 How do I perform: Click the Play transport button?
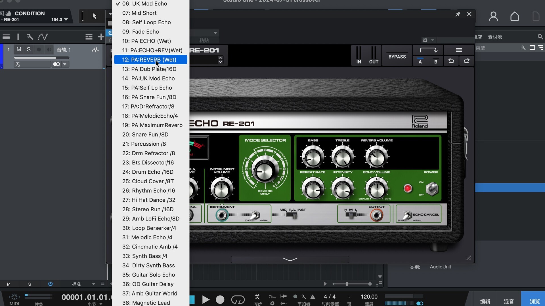click(206, 299)
